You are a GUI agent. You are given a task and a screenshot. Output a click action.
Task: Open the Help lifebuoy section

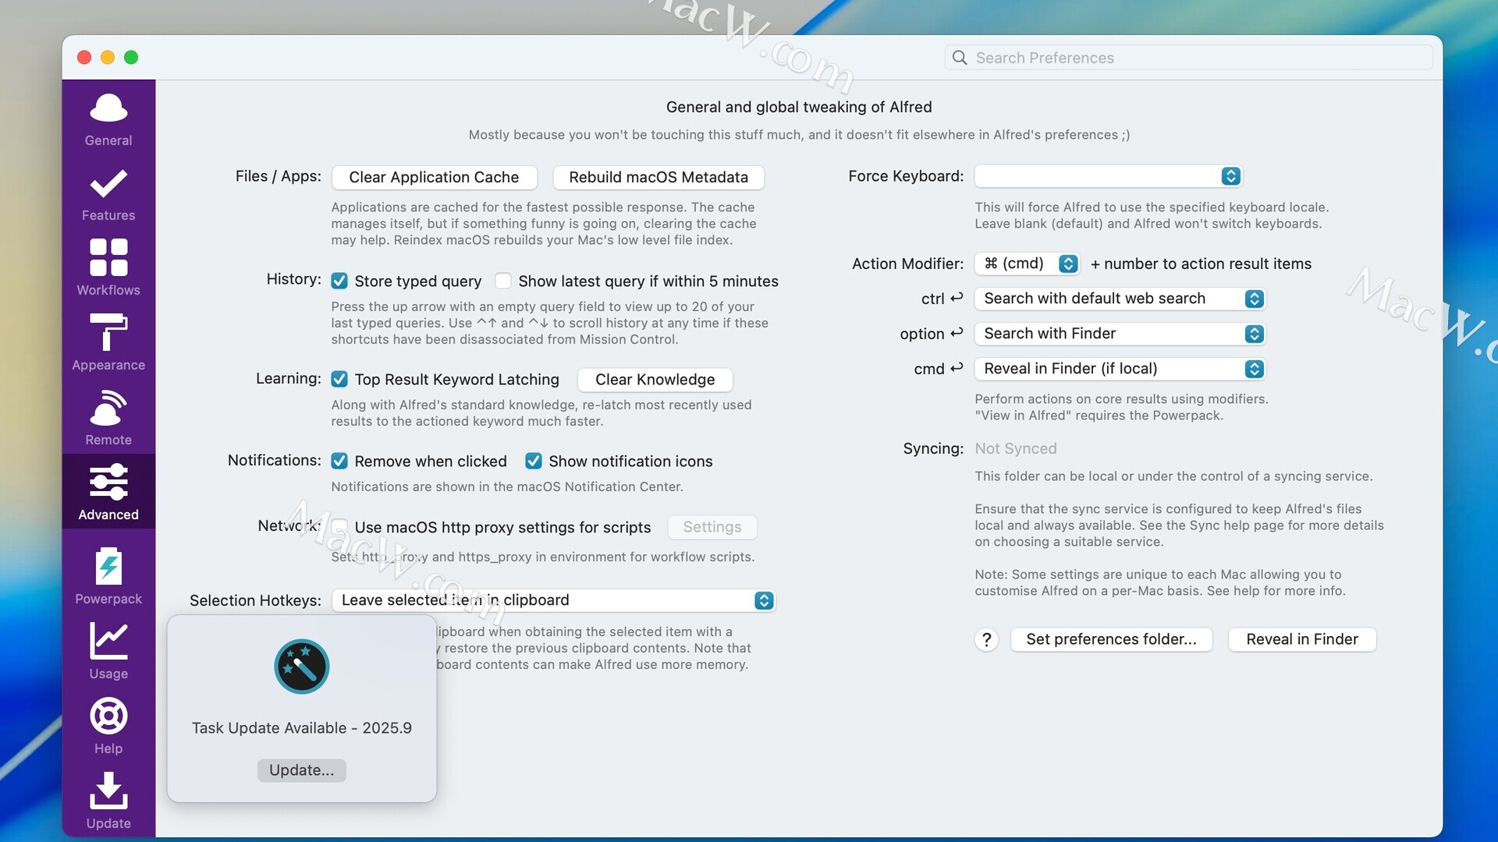(108, 726)
